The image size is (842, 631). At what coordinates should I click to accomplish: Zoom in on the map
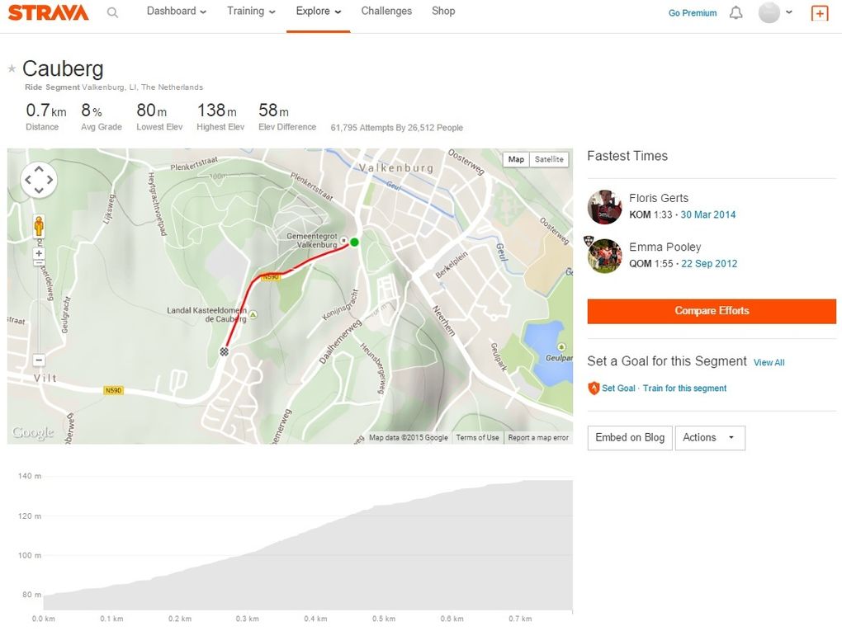[x=39, y=253]
